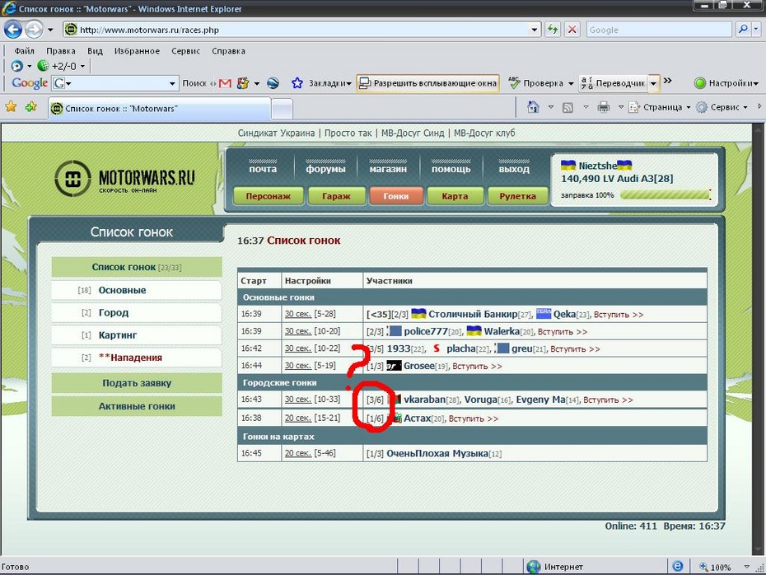Click the Stop loading red X icon

click(x=572, y=30)
